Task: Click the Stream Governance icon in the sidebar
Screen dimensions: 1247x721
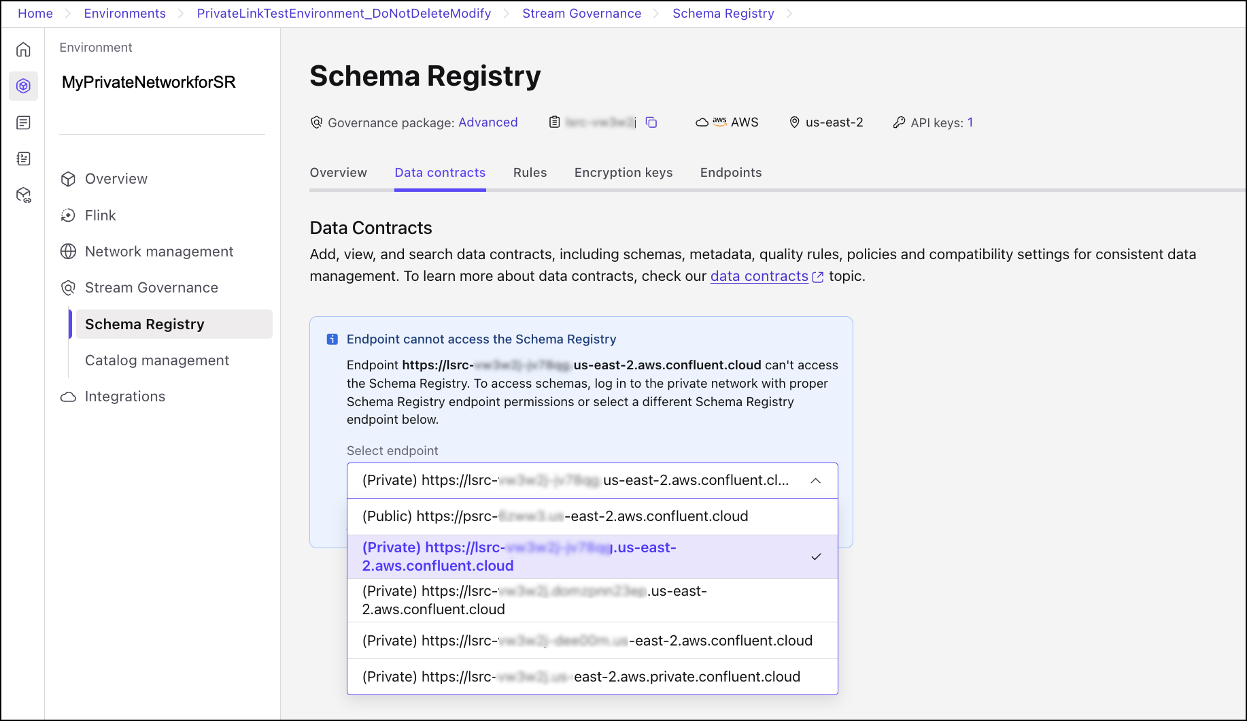Action: (68, 287)
